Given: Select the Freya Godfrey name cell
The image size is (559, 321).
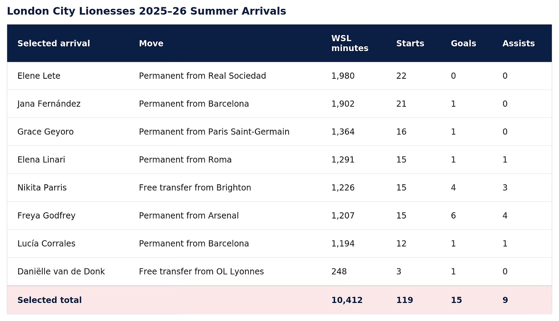Looking at the screenshot, I should pyautogui.click(x=46, y=216).
